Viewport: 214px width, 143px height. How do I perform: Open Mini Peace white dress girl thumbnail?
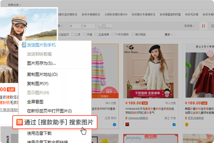click(151, 71)
